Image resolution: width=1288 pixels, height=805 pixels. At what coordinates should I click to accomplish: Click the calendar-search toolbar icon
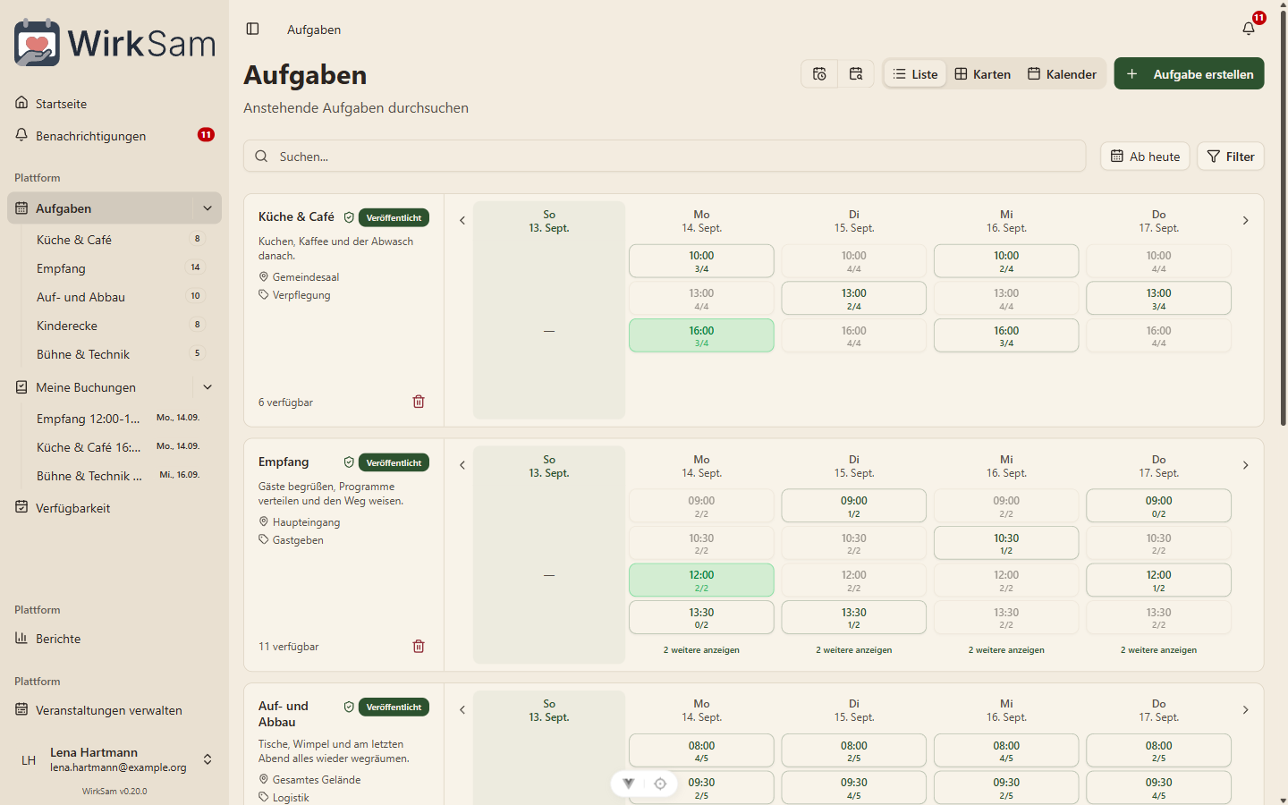tap(856, 74)
